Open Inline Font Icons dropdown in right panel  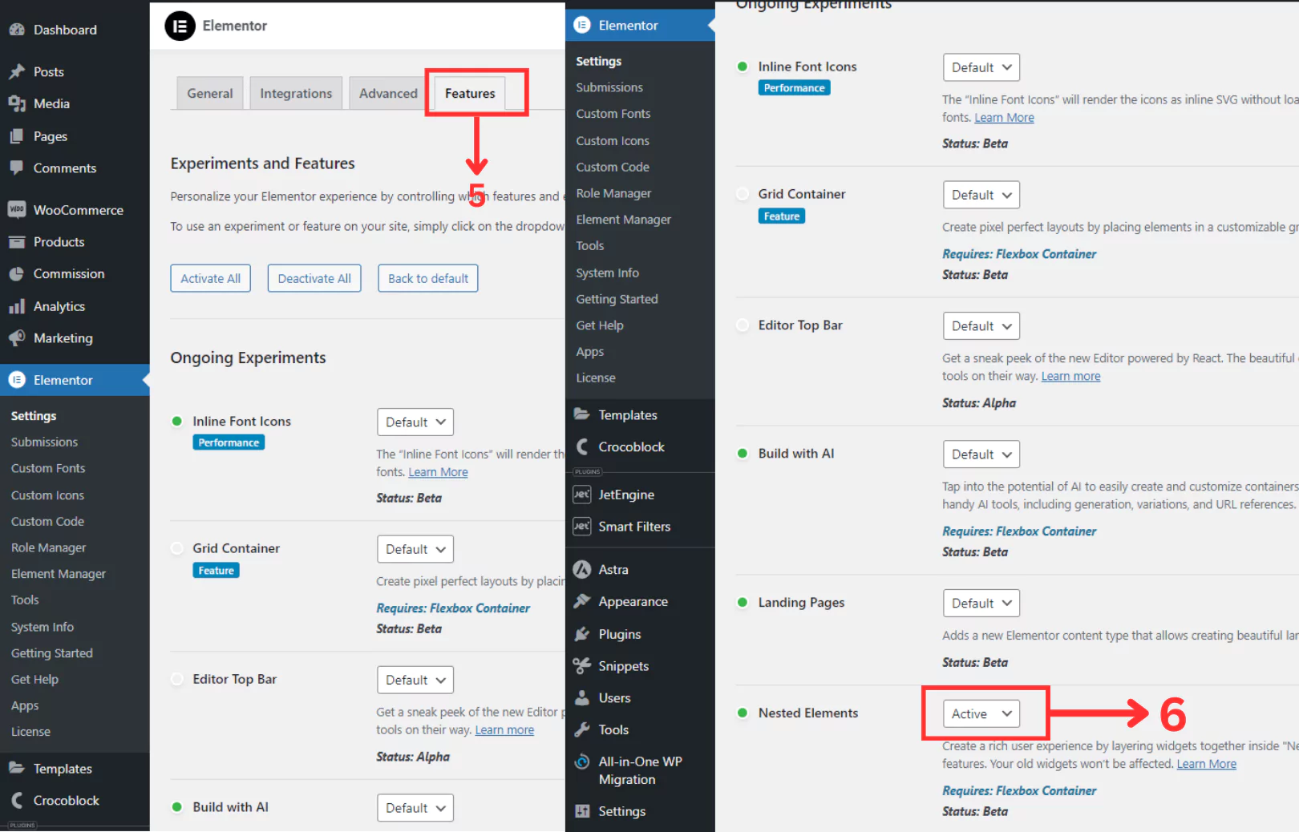(981, 67)
